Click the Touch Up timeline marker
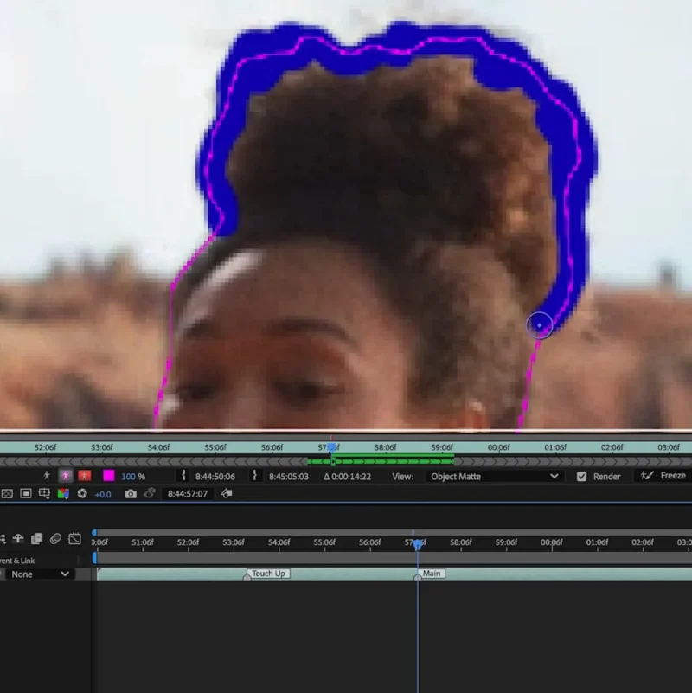Screen dimensions: 692x693 point(267,574)
